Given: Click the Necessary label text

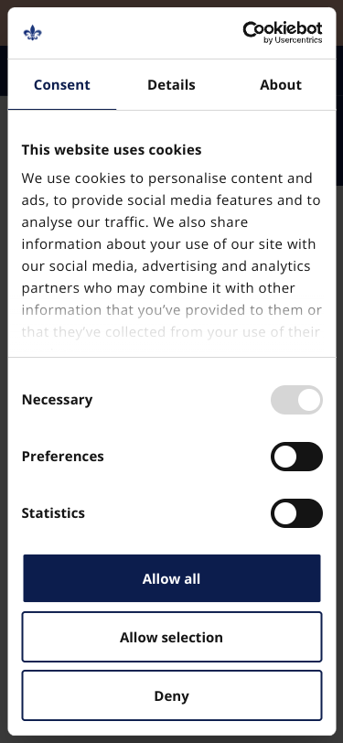Looking at the screenshot, I should point(57,400).
